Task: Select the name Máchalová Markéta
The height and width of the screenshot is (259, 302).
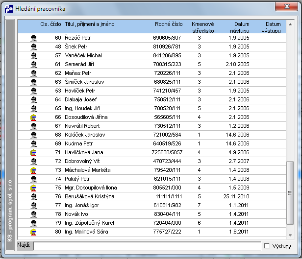Action: [x=88, y=170]
